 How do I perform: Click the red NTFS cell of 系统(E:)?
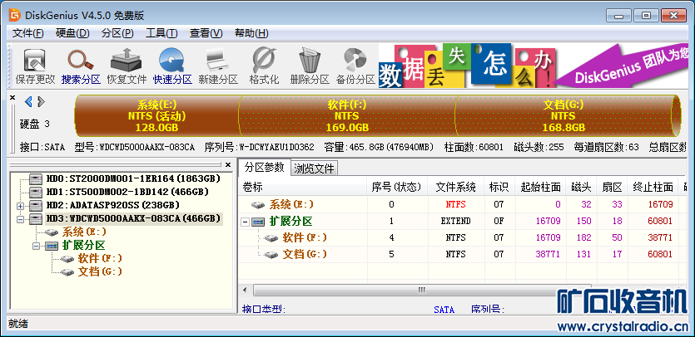(455, 205)
